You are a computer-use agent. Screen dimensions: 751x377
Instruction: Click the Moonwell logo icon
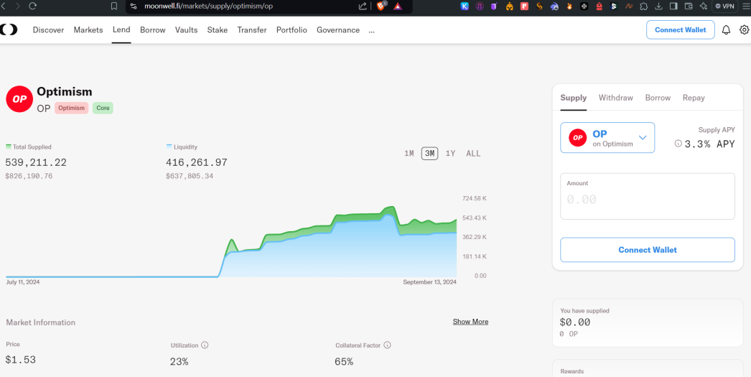point(9,29)
